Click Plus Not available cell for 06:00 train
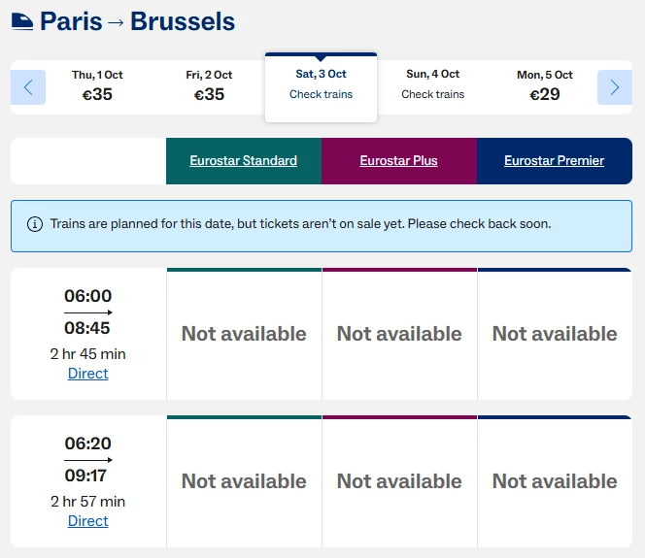 [399, 334]
